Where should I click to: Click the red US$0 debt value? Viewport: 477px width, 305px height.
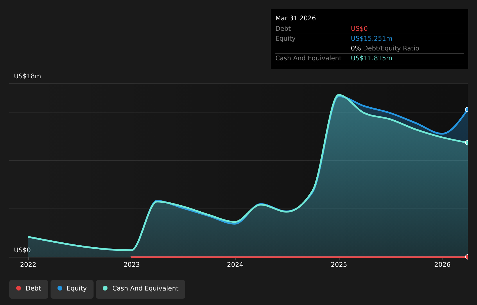(x=359, y=29)
